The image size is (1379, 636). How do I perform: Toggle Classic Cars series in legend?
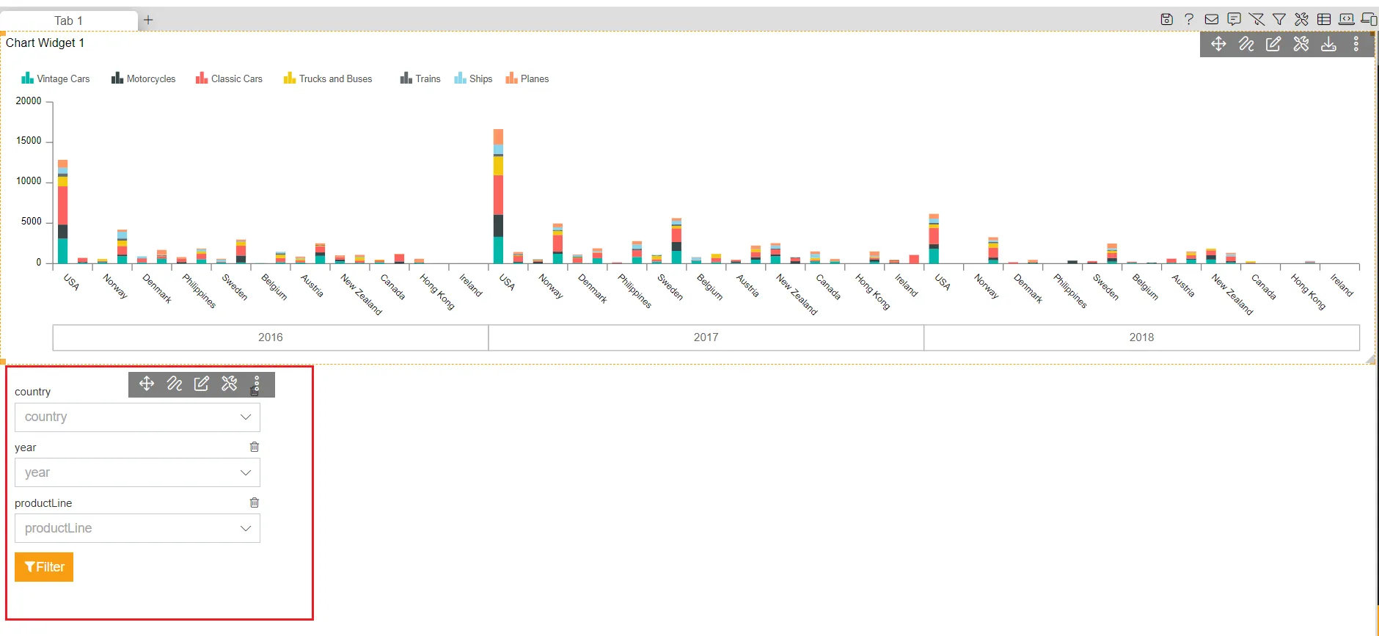tap(229, 78)
